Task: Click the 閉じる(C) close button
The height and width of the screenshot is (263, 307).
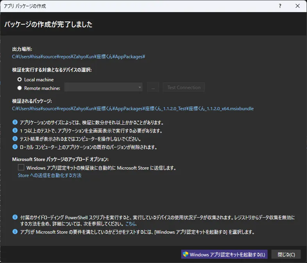Action: pos(286,254)
